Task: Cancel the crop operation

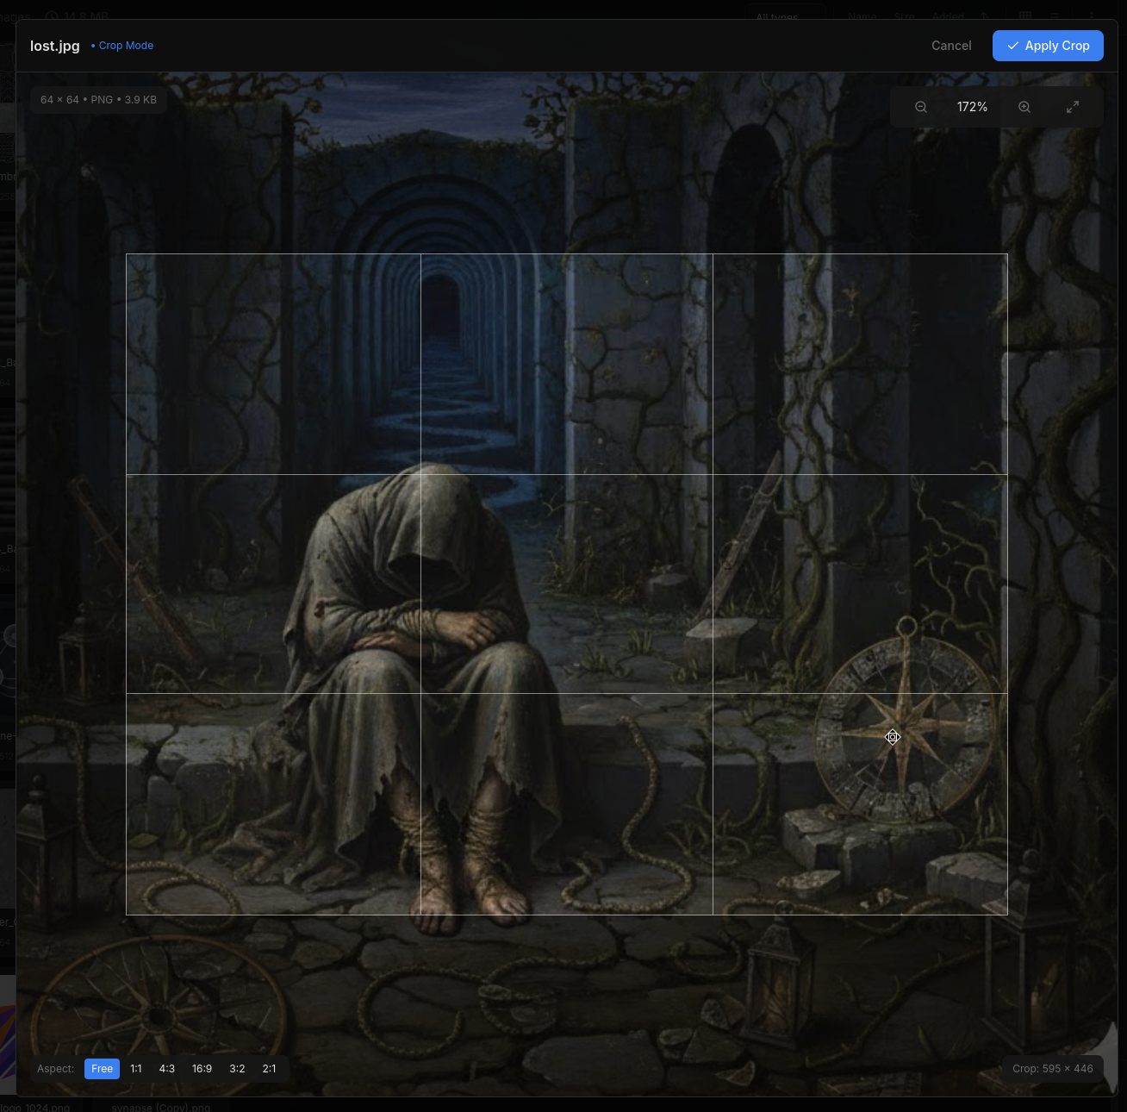Action: [951, 46]
